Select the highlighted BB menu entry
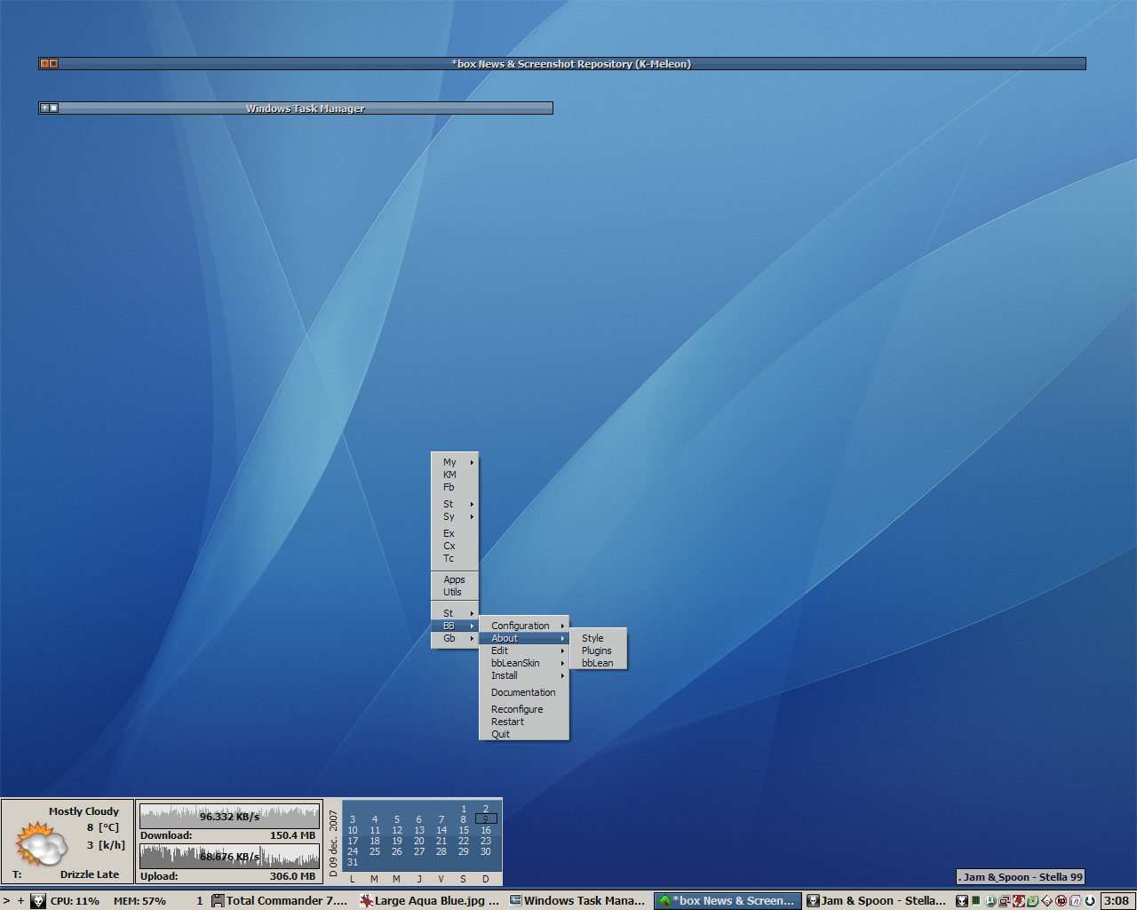This screenshot has height=910, width=1137. tap(455, 626)
